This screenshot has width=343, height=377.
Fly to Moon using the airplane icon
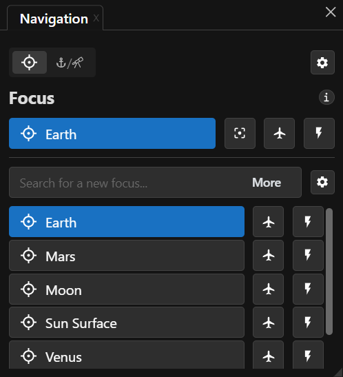(x=269, y=289)
